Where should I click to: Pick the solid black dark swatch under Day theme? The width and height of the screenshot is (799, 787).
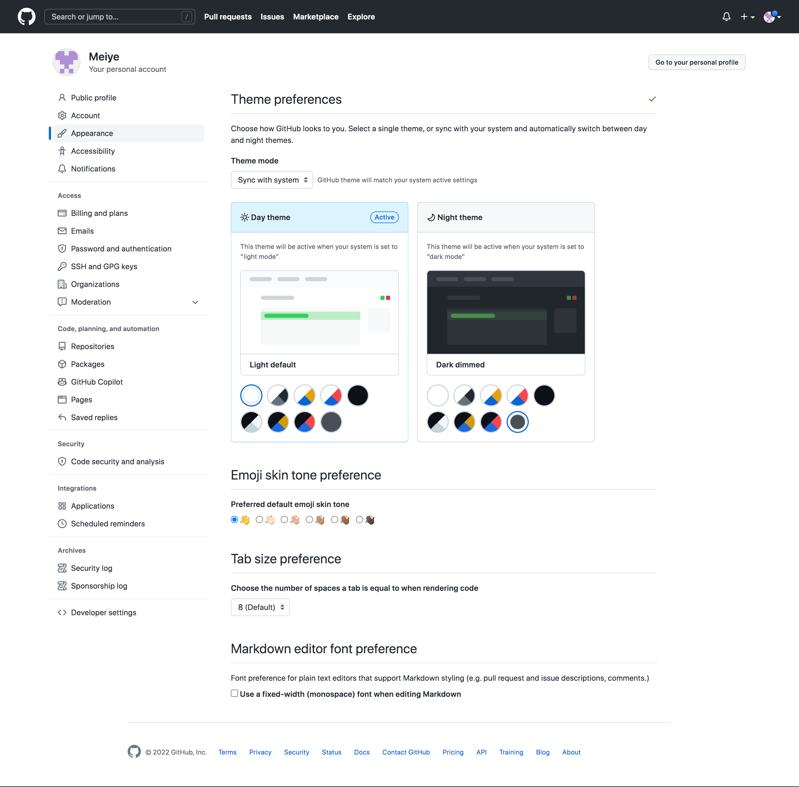(x=358, y=395)
